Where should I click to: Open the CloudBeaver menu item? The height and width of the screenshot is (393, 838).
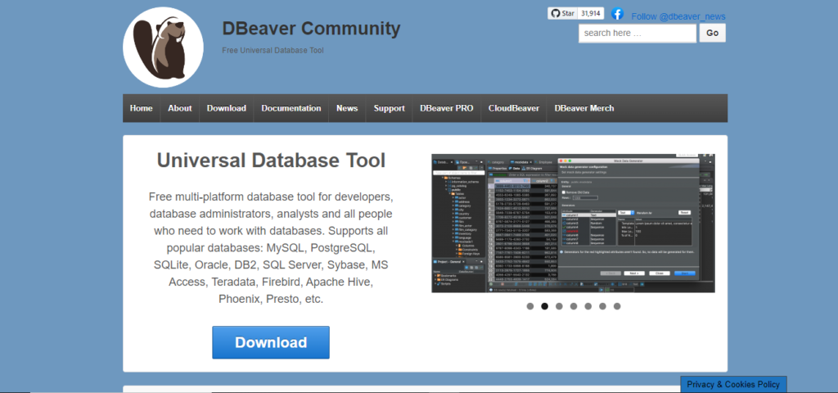514,108
